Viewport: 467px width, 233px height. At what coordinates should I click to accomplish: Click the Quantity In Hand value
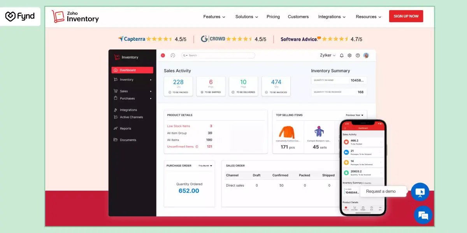click(357, 80)
